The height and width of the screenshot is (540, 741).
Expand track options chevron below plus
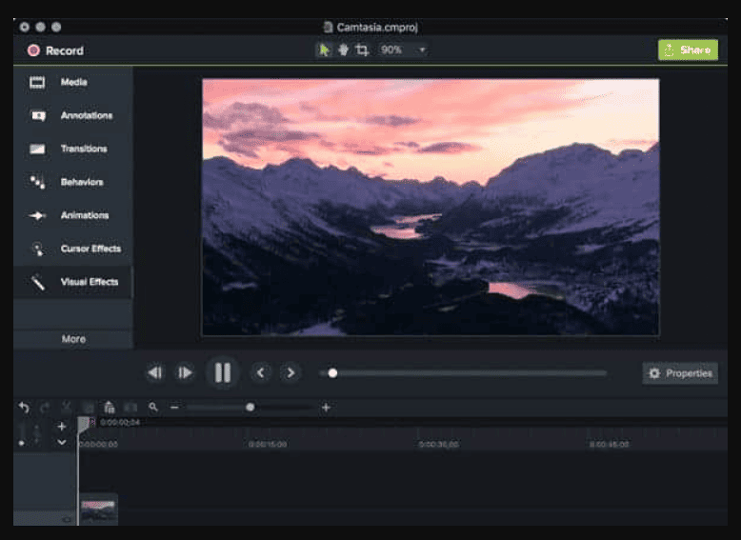62,442
